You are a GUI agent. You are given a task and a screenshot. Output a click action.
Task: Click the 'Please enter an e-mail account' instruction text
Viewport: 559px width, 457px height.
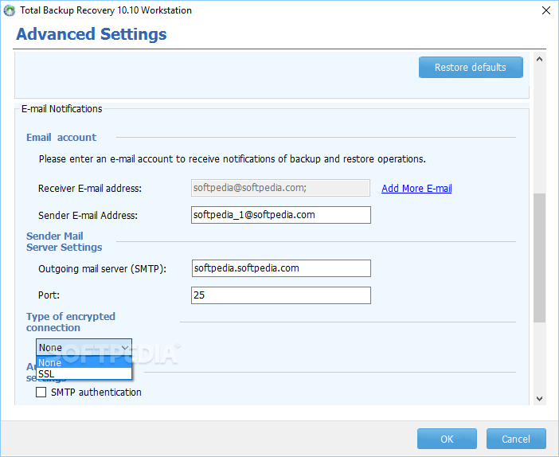(232, 159)
